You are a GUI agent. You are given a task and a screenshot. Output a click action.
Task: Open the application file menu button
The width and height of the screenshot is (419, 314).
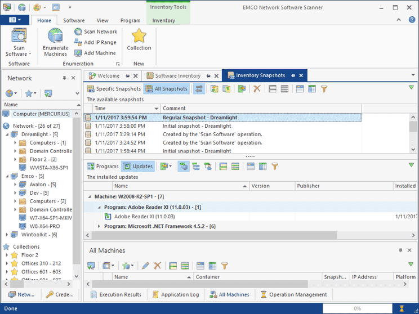pos(15,20)
